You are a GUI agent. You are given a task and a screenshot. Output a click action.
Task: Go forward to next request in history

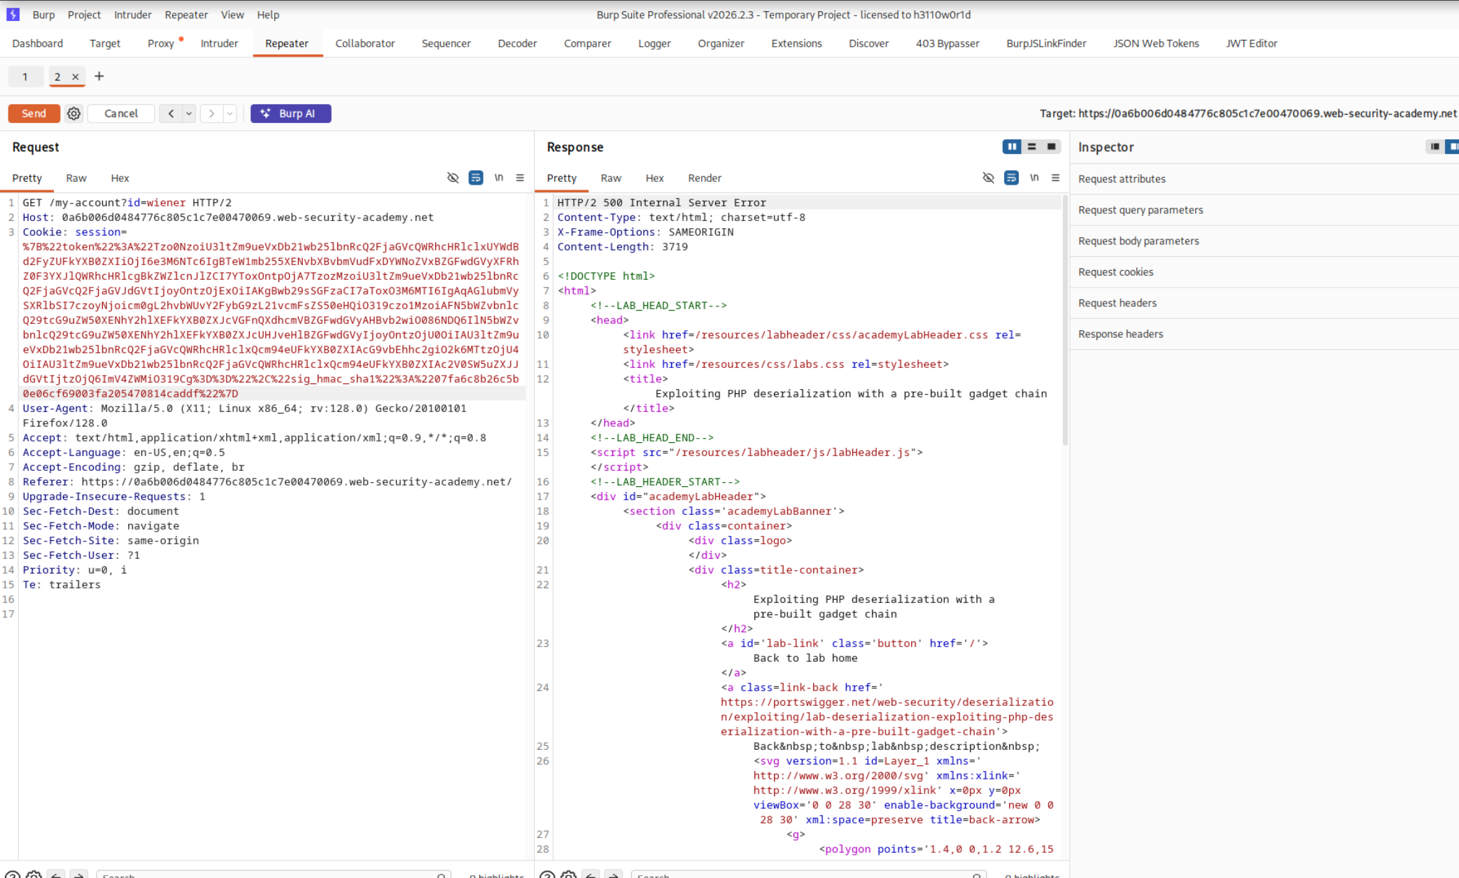[x=211, y=113]
